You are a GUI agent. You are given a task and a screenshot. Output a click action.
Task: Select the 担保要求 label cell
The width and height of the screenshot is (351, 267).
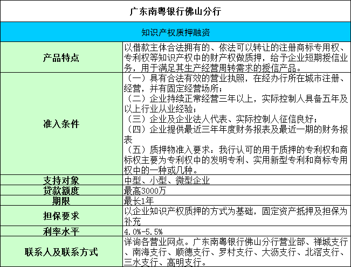61,216
